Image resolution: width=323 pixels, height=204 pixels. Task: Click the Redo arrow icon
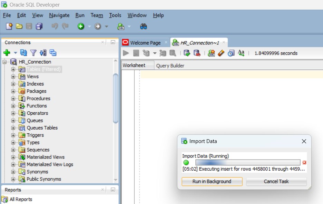click(x=65, y=26)
